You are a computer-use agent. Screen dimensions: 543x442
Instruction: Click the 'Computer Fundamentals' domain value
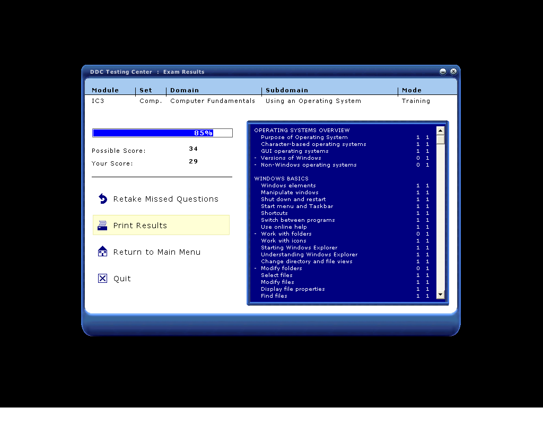(213, 101)
